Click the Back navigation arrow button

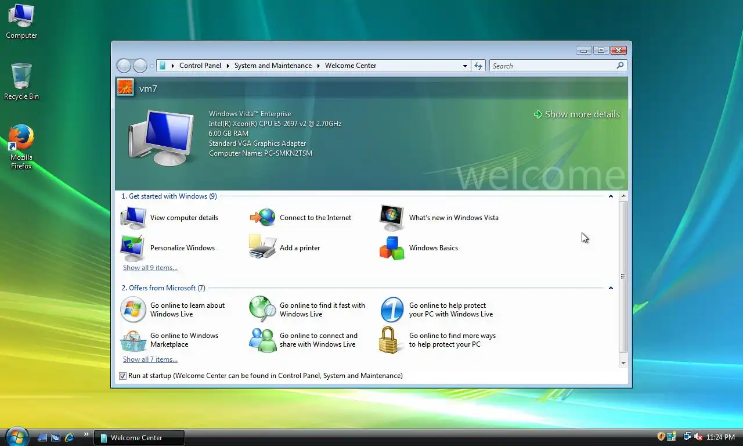(124, 66)
